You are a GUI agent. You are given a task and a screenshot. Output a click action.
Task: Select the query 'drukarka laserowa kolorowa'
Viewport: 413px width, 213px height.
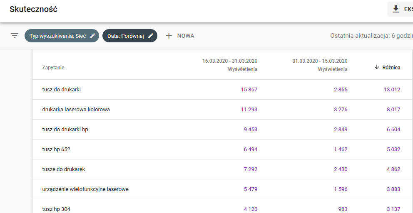(76, 110)
